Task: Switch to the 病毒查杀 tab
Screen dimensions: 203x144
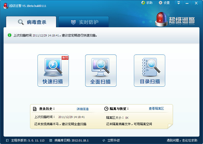Action: 31,22
